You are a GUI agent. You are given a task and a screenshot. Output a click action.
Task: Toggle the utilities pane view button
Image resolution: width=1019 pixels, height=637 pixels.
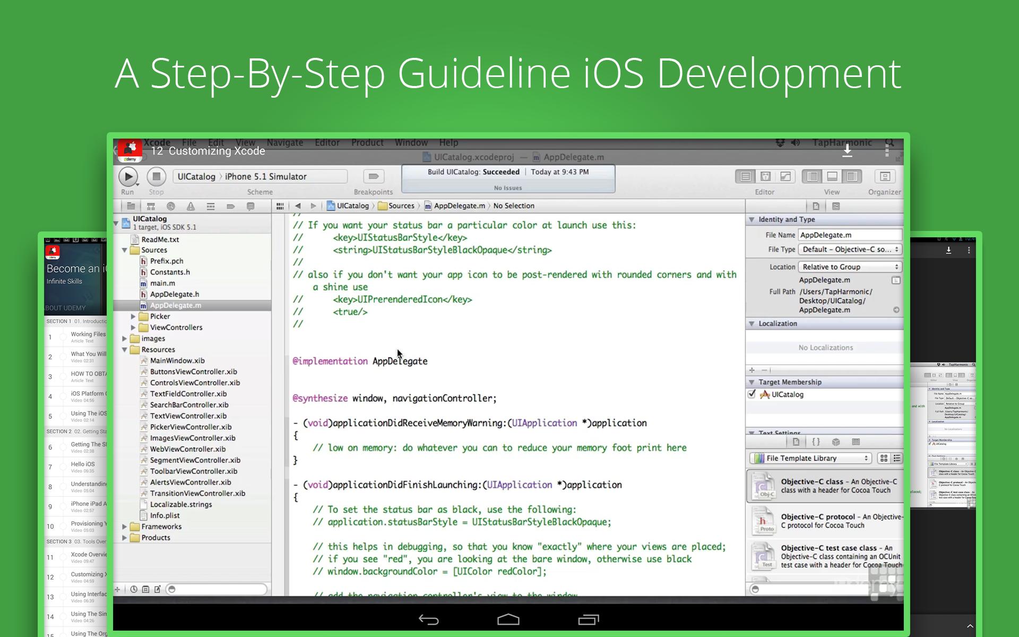(852, 176)
